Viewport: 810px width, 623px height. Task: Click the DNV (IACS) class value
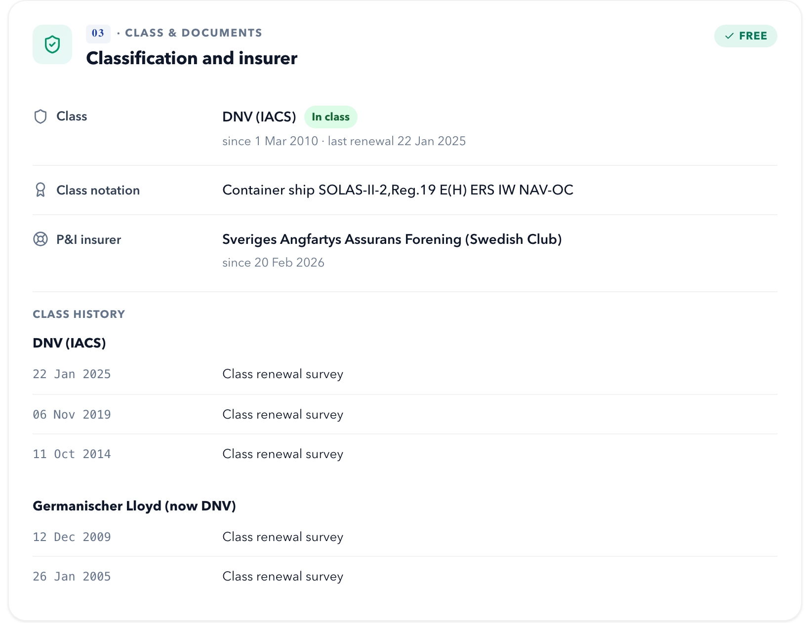click(x=259, y=117)
